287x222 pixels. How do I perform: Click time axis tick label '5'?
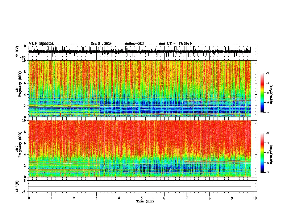(x=142, y=198)
